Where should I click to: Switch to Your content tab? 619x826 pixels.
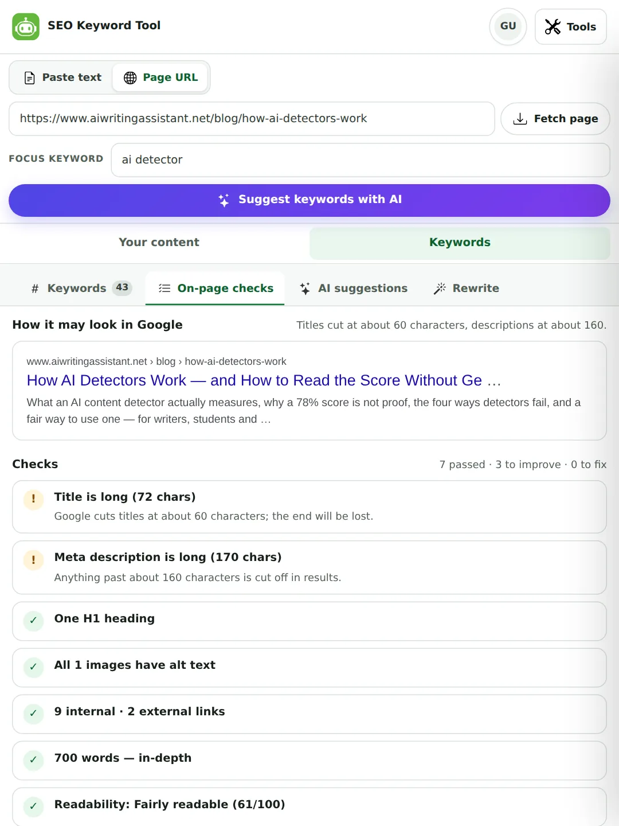[159, 243]
